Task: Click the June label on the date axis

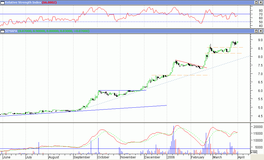Action: coord(7,157)
